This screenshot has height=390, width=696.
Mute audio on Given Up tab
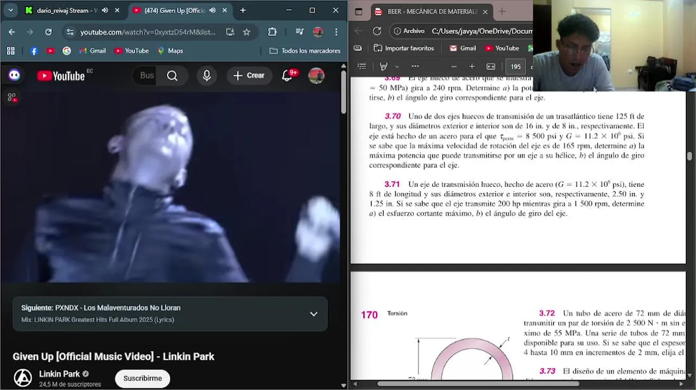(x=212, y=10)
